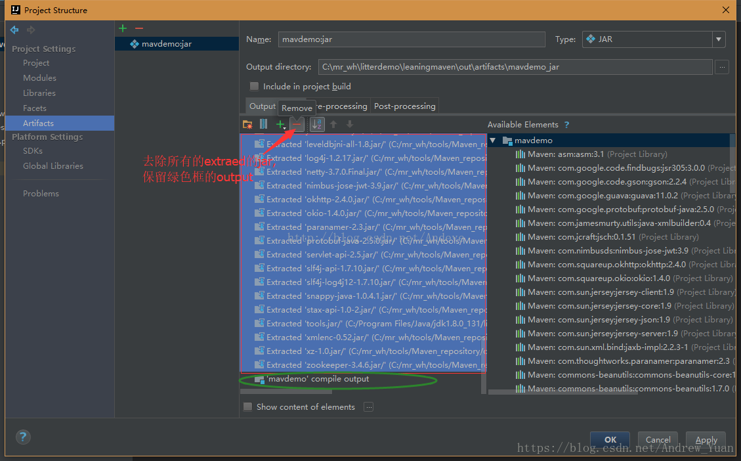Click extracted icon for tools.jar entry
Screen dimensions: 741x461
point(259,323)
